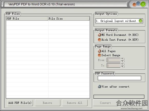The image size is (149, 111).
Task: Click the File Size column header
Action: [69, 19]
